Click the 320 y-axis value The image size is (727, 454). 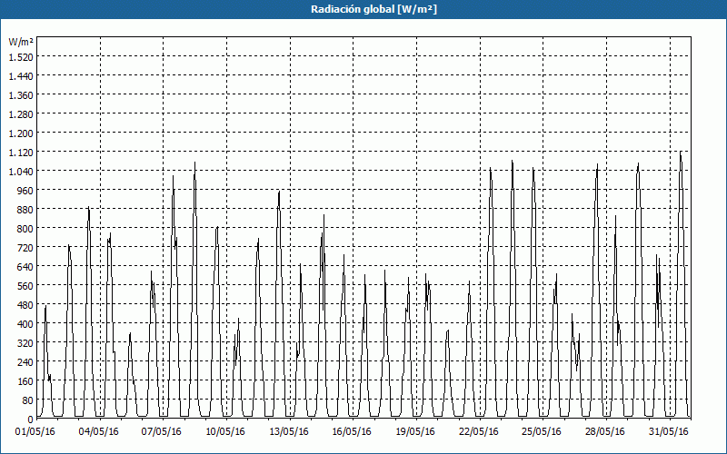pos(25,343)
